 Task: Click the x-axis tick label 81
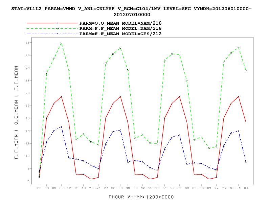click(x=239, y=188)
